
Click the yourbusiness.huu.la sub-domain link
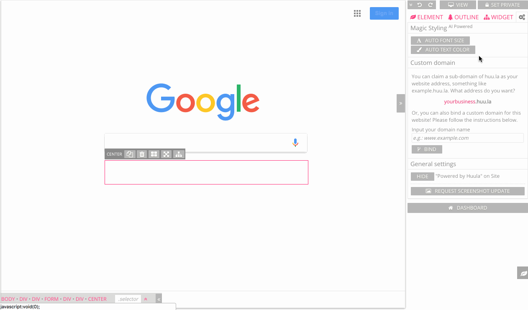point(468,102)
